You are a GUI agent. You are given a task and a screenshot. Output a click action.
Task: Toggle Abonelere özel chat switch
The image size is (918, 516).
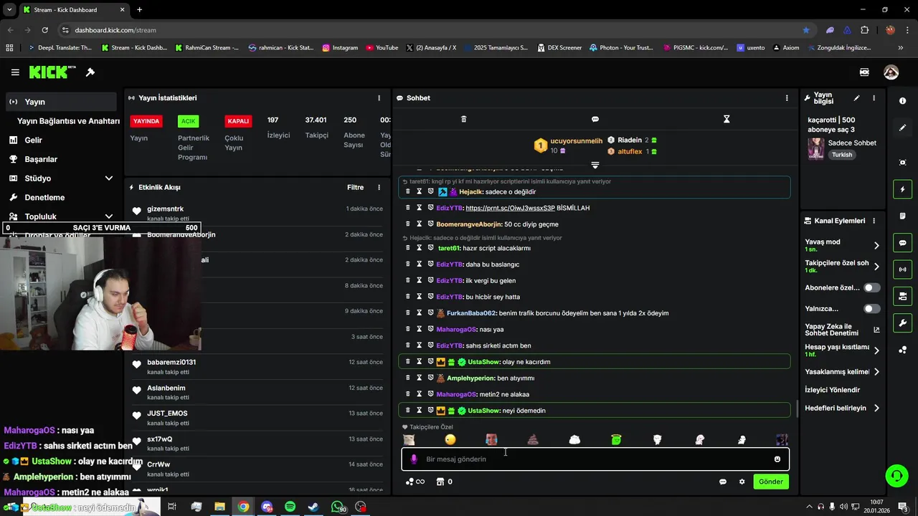872,287
